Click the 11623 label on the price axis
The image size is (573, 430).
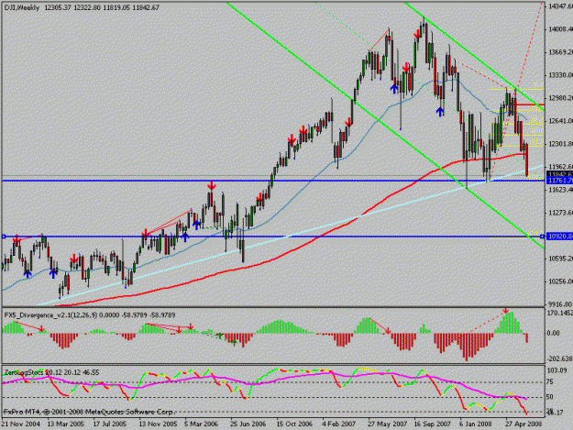tap(560, 190)
